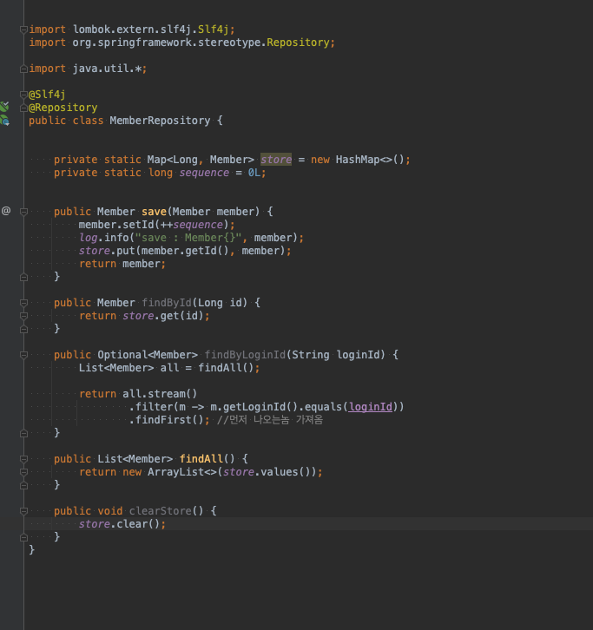Click 'setId' in member.setId(++sequence)
This screenshot has width=593, height=630.
[138, 225]
